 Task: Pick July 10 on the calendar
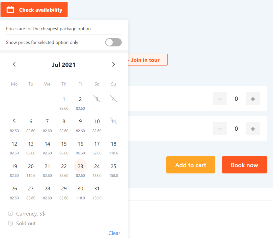point(97,126)
